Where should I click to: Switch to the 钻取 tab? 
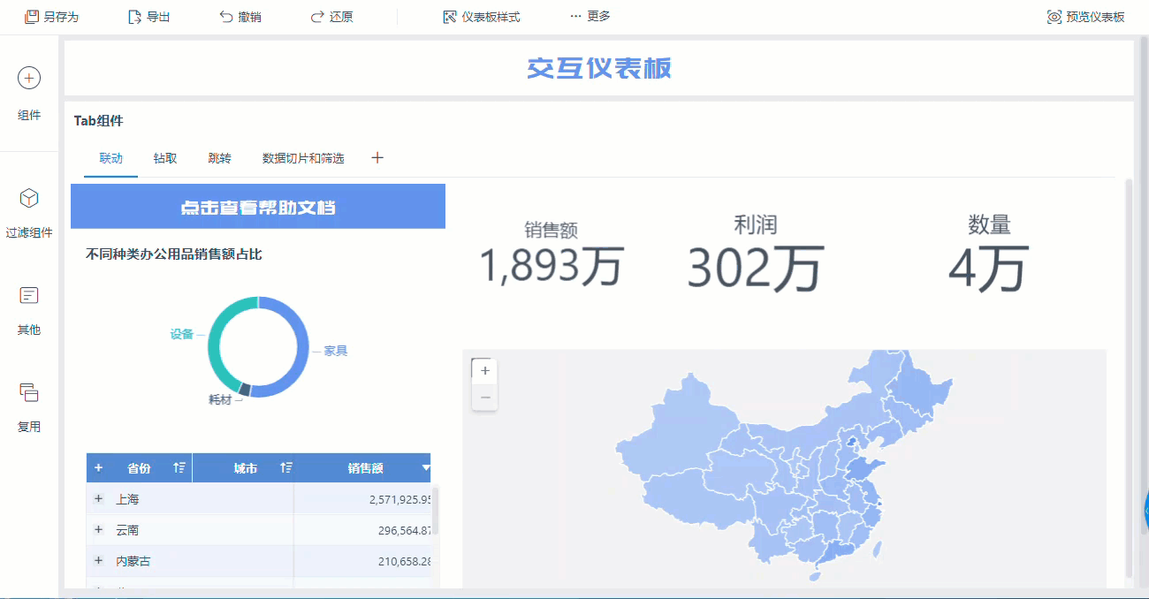pos(165,158)
